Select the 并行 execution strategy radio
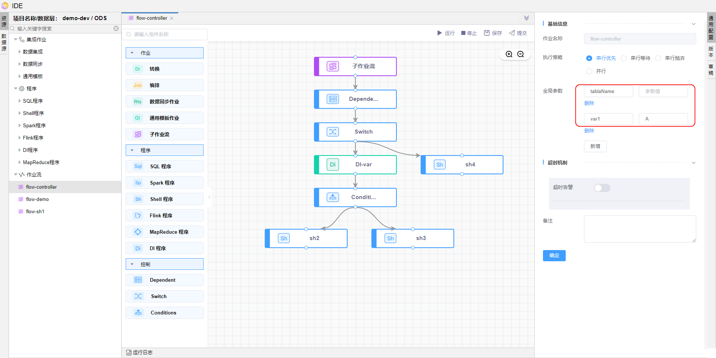Screen dimensions: 716x358 tap(589, 71)
